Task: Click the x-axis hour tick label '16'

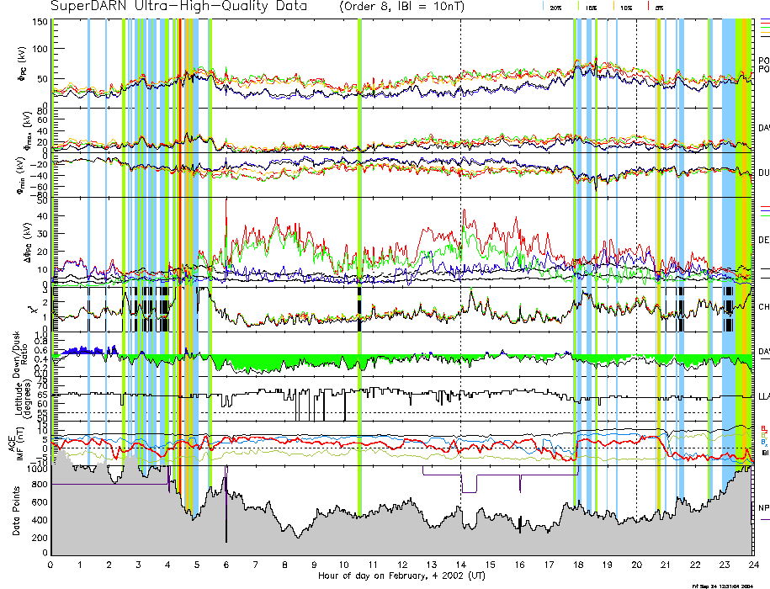Action: tap(519, 565)
